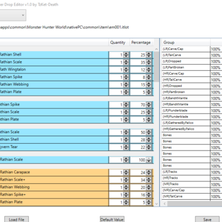The width and height of the screenshot is (222, 222).
Task: Click the 100% cell beside (LR)Carve/Cap
Action: click(x=216, y=49)
